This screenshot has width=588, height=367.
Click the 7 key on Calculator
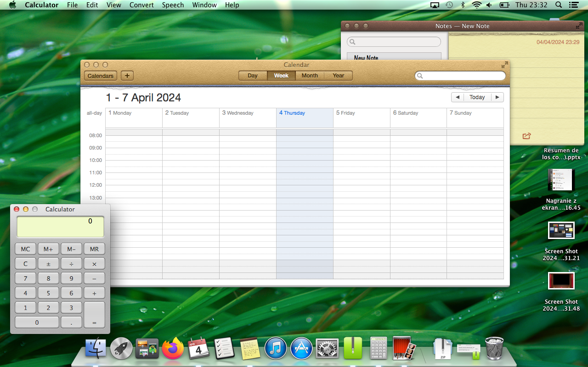pyautogui.click(x=25, y=278)
